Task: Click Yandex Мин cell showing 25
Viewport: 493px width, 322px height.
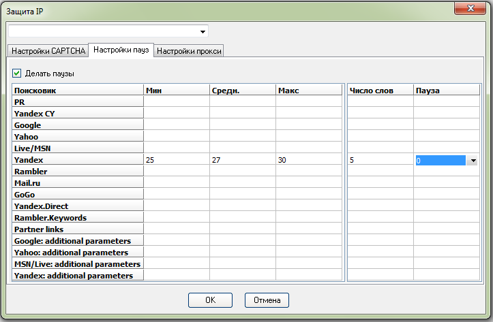Action: point(177,160)
